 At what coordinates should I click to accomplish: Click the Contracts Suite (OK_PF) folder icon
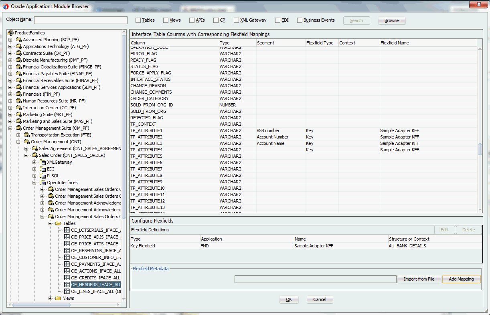[x=19, y=53]
